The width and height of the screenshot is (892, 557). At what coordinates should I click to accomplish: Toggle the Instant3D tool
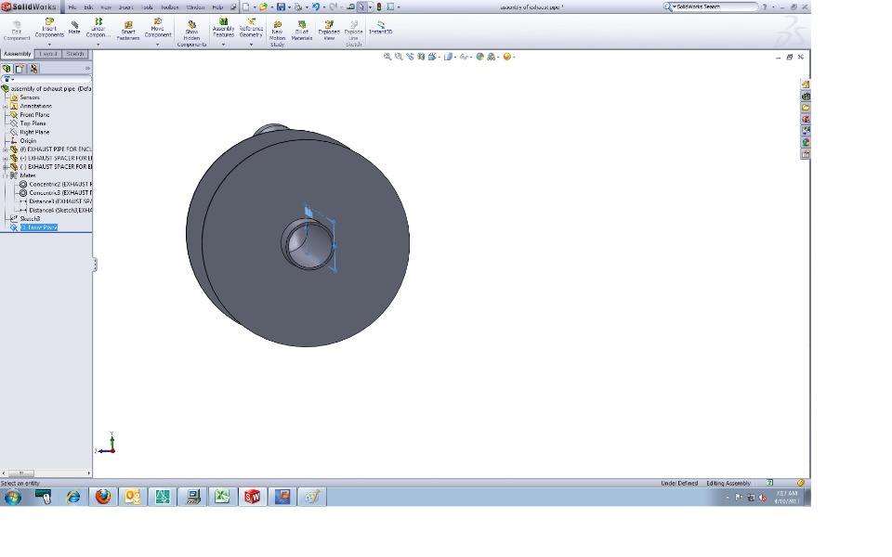[381, 28]
